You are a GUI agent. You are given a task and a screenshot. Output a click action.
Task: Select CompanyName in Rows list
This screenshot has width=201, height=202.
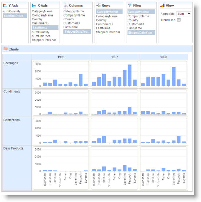coord(107,16)
